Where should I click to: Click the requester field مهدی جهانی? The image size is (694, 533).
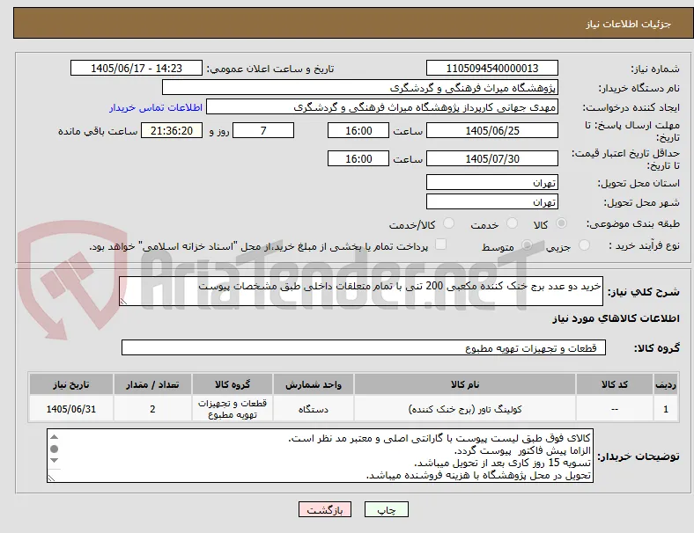point(382,107)
